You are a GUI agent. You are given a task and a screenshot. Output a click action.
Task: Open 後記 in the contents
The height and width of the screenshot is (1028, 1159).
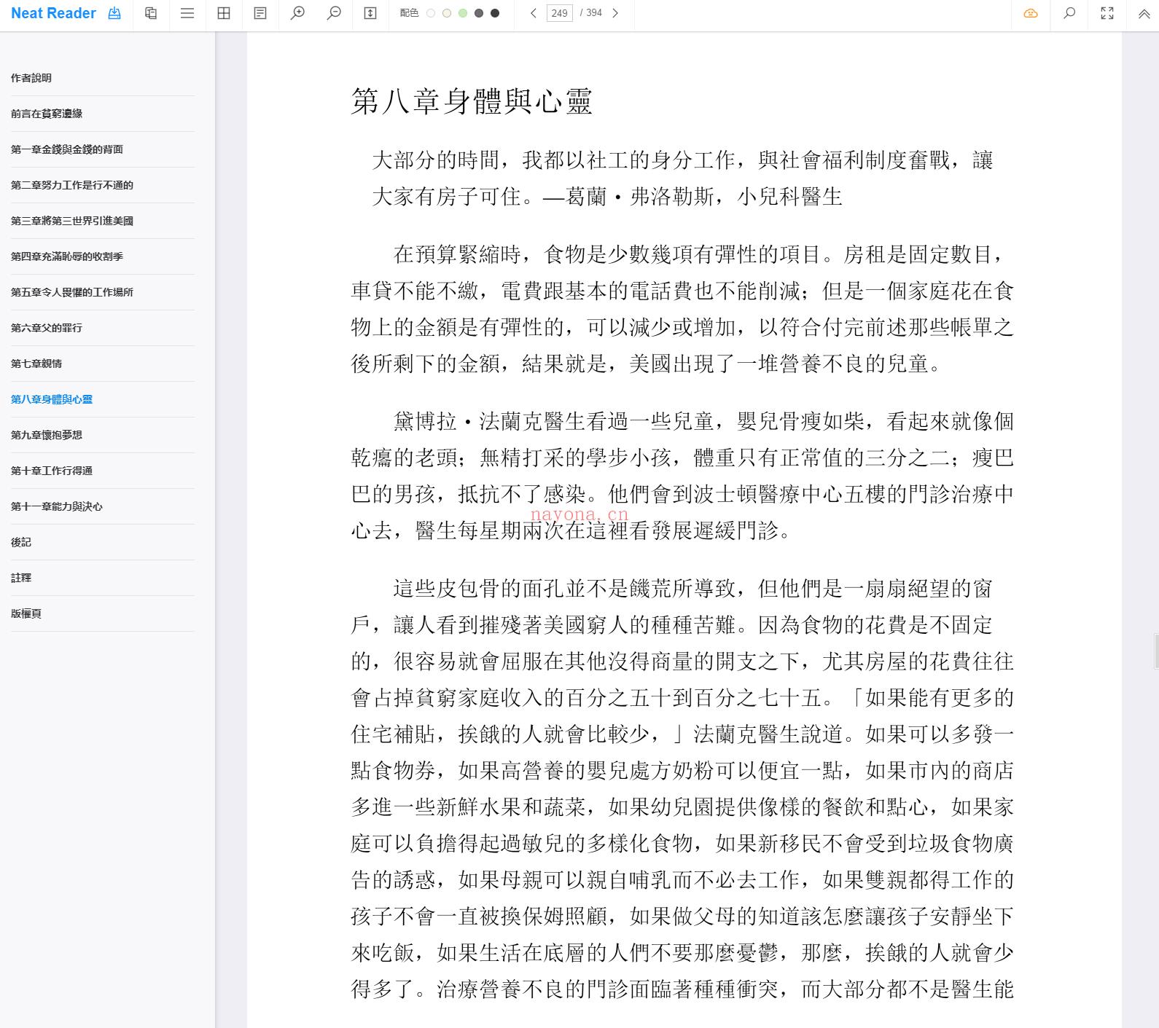[x=21, y=542]
